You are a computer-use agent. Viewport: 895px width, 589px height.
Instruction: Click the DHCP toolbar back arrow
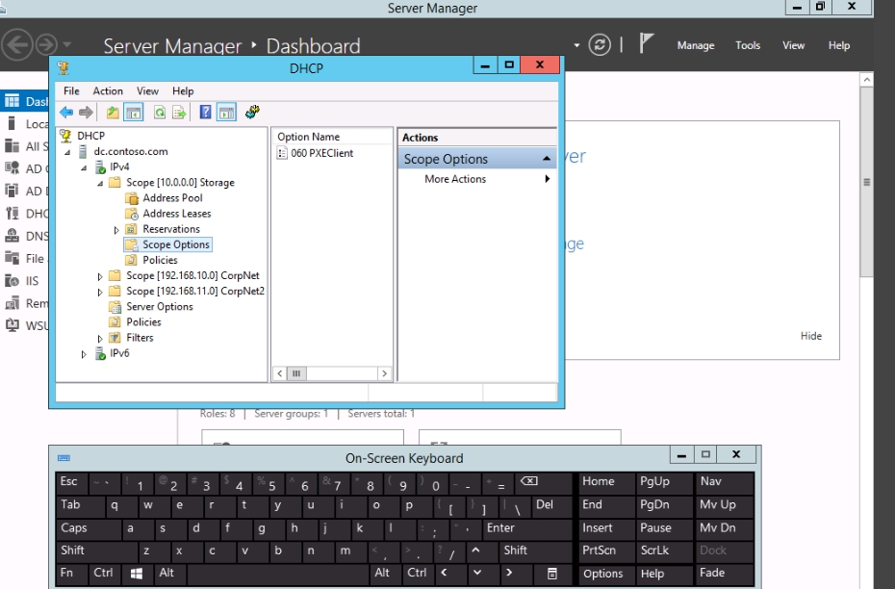(x=66, y=113)
